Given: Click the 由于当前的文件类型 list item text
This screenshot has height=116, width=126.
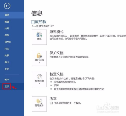Looking at the screenshot, I should [79, 89].
